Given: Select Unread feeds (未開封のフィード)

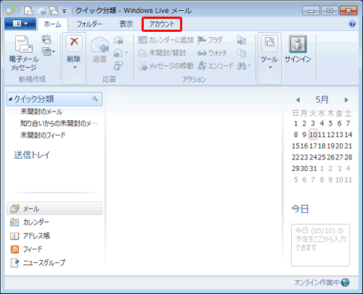Looking at the screenshot, I should point(43,135).
